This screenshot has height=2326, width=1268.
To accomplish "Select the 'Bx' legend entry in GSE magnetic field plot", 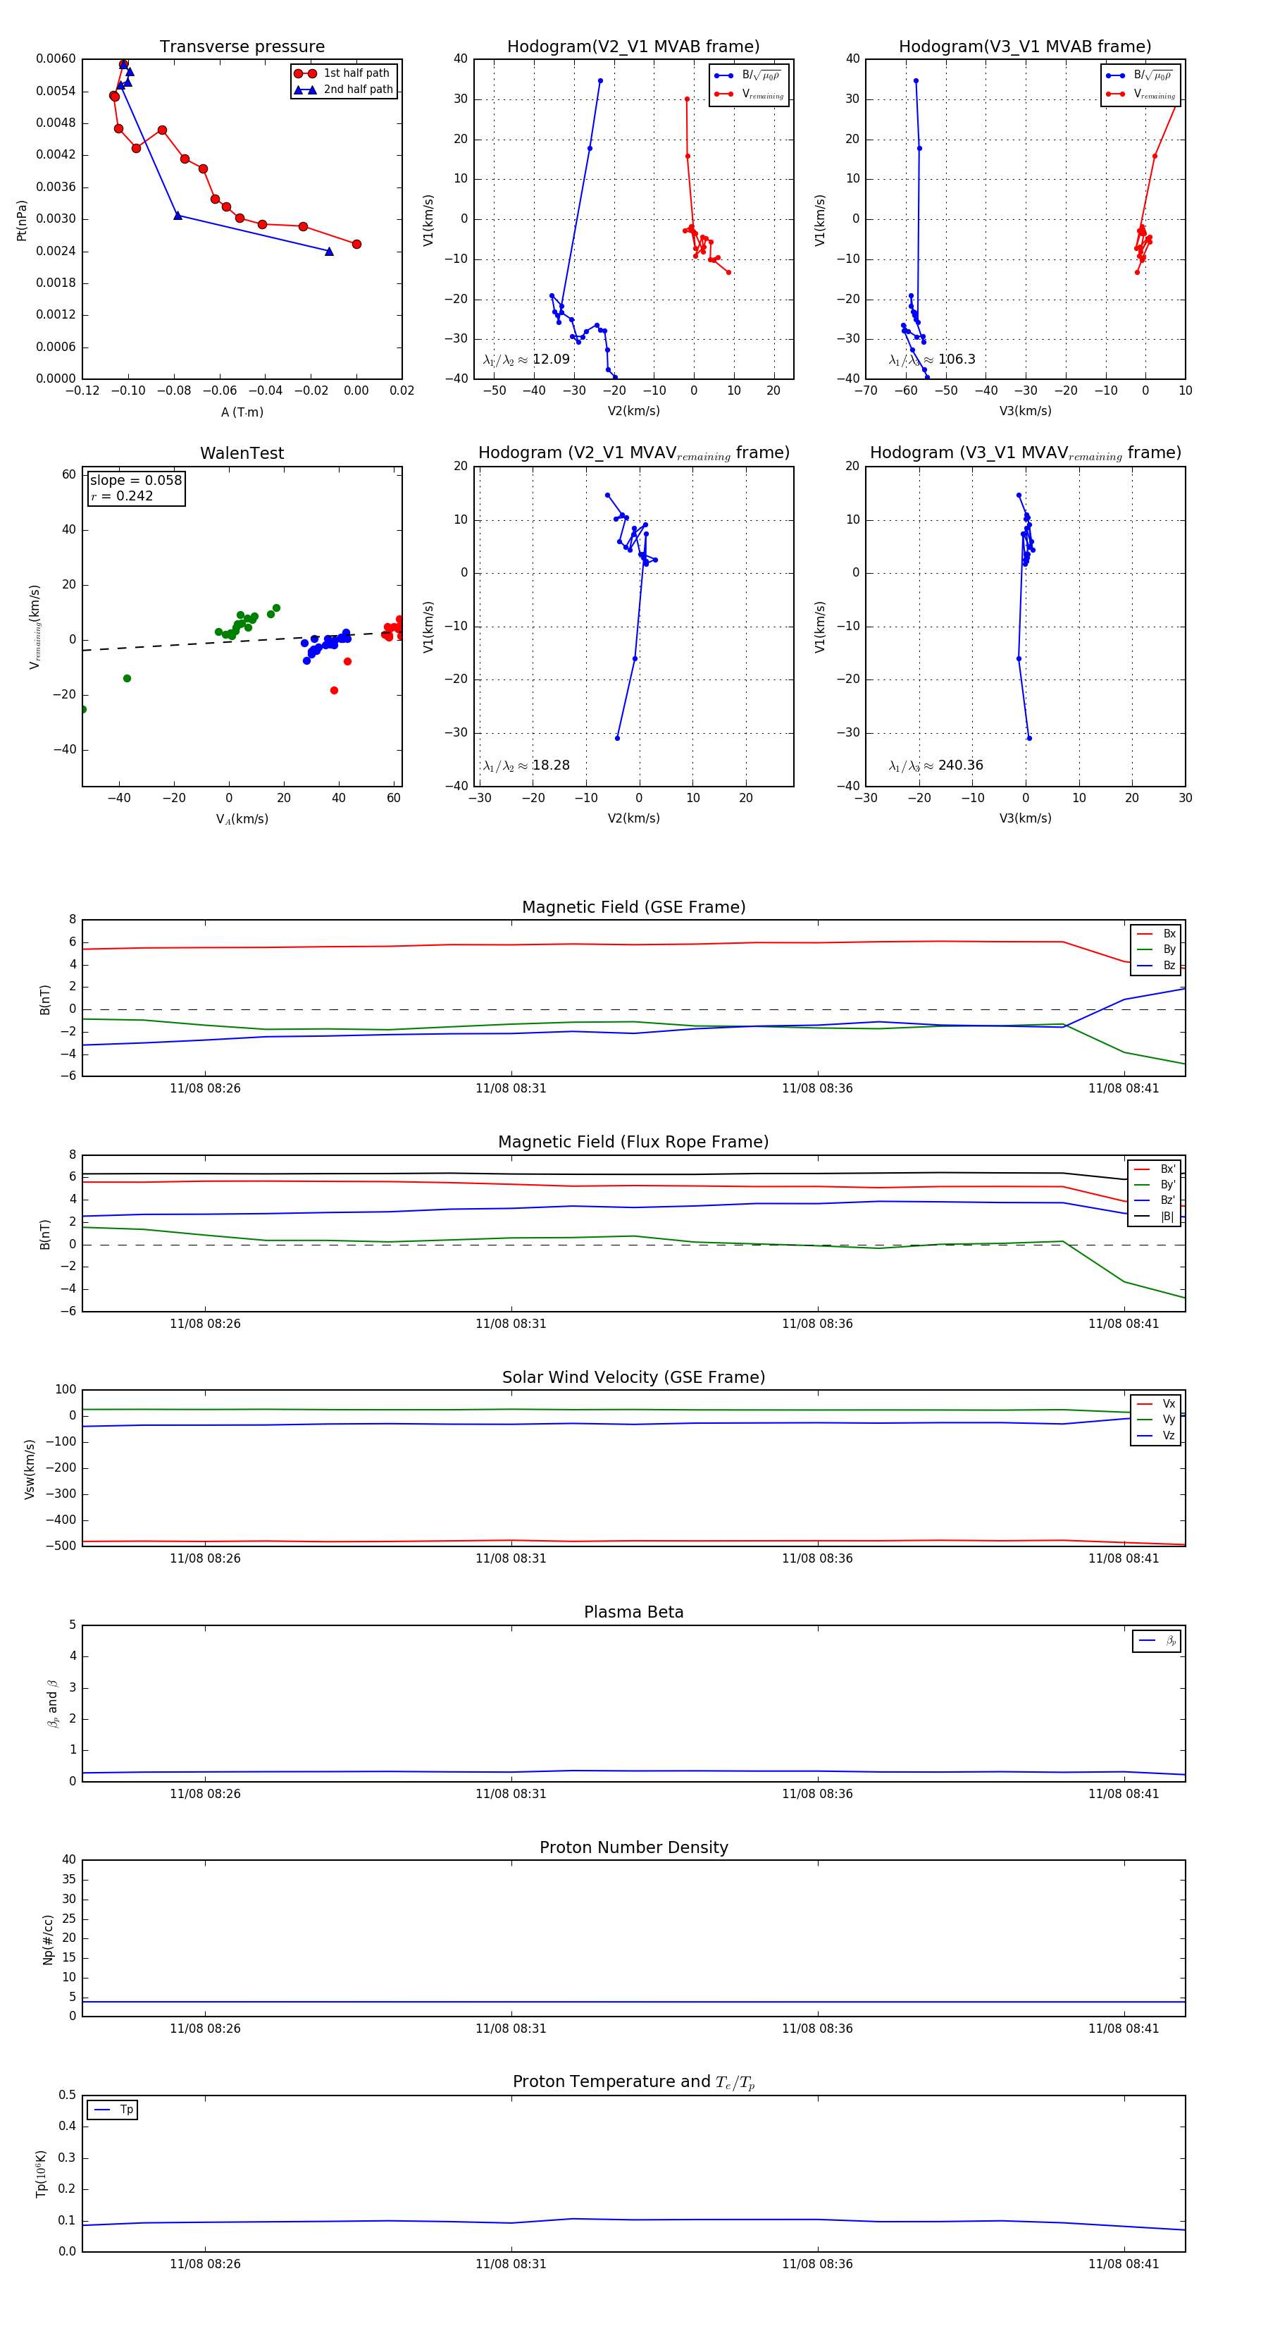I will [1156, 934].
